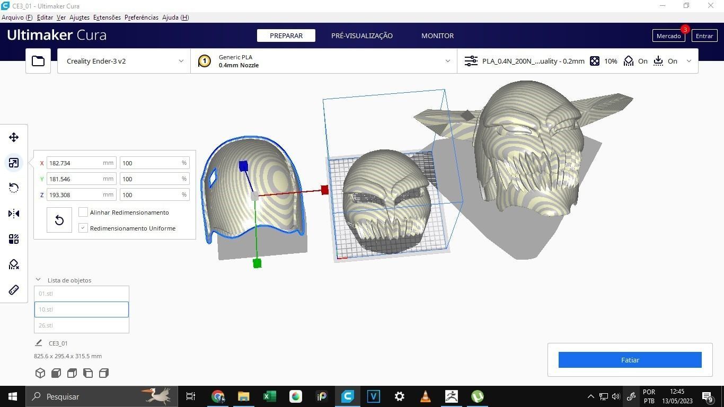Click the Entrar sign-in button

tap(704, 36)
